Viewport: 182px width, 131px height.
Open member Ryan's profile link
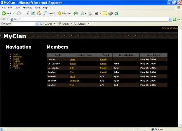pos(73,64)
